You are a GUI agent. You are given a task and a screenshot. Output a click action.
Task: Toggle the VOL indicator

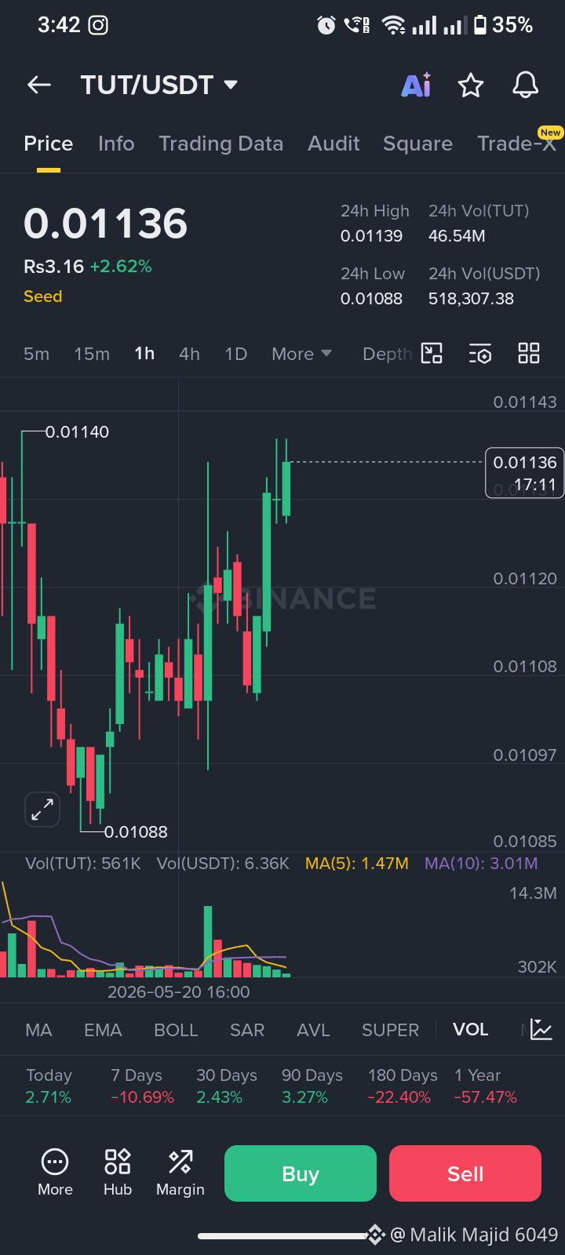click(471, 1030)
